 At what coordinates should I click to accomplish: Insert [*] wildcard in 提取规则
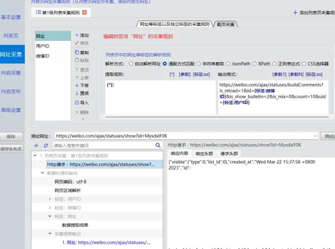[x=172, y=74]
